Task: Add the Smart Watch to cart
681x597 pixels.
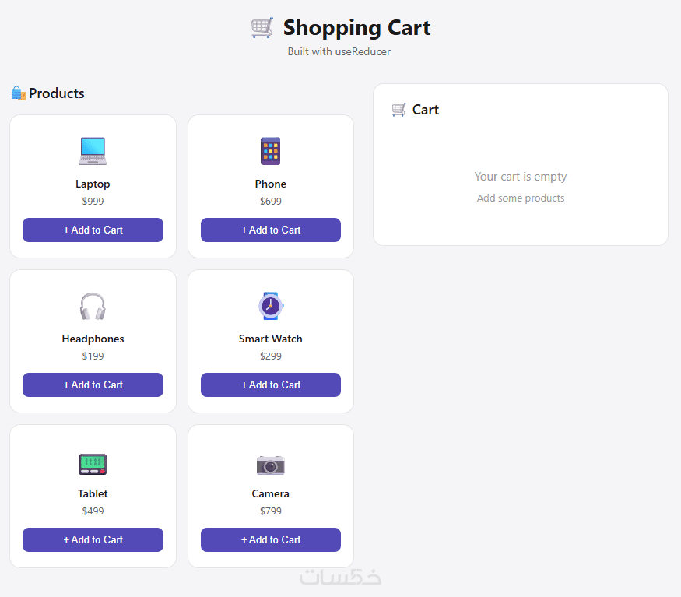Action: (270, 385)
